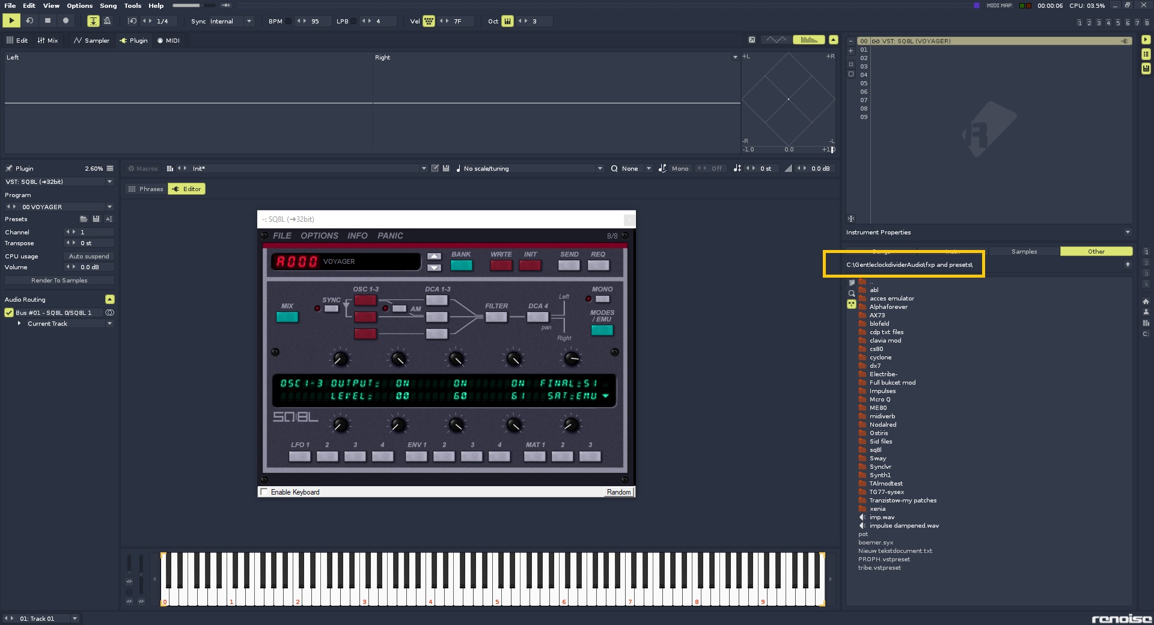The image size is (1154, 625).
Task: Go to parent folder arrow in browser
Action: point(1128,264)
